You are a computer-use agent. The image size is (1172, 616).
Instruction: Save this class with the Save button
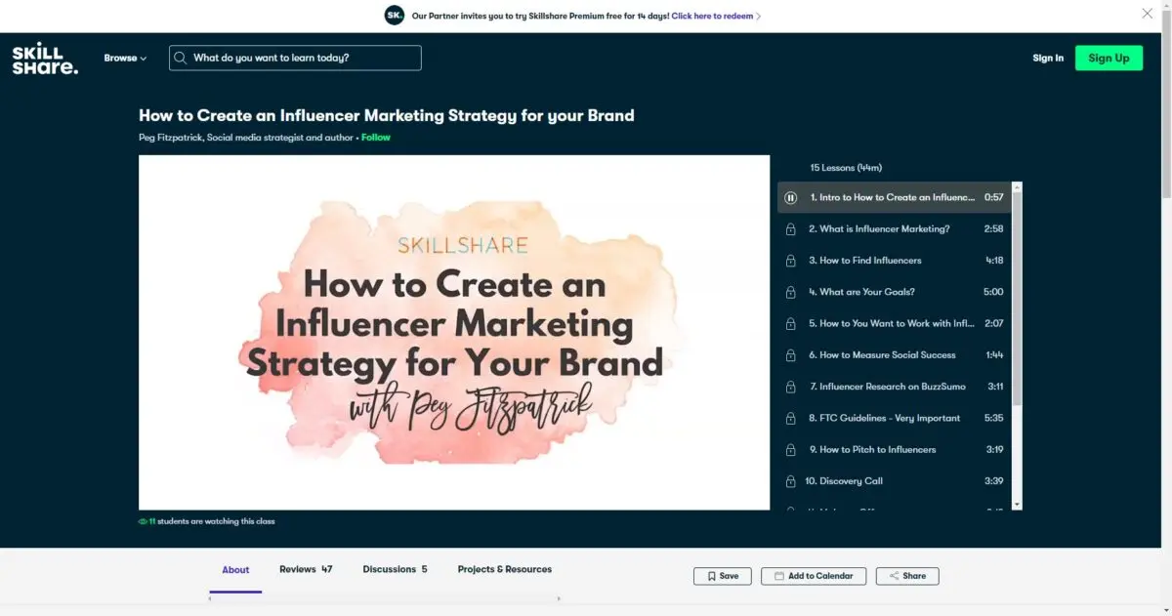(x=723, y=576)
